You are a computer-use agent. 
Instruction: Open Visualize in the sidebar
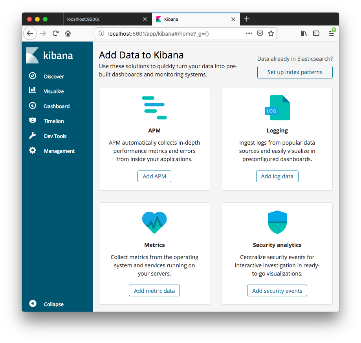coord(54,91)
